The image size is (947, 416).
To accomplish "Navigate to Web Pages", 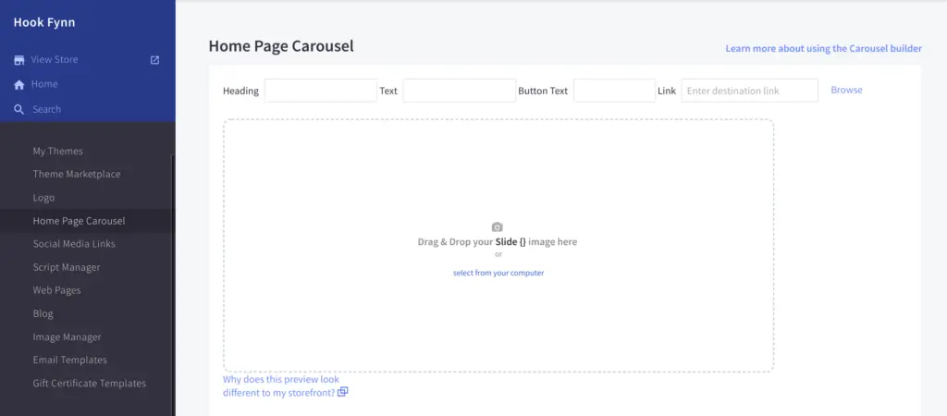I will tap(56, 290).
